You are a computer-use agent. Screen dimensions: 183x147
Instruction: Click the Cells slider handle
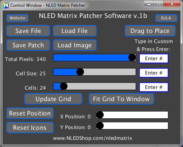point(64,86)
